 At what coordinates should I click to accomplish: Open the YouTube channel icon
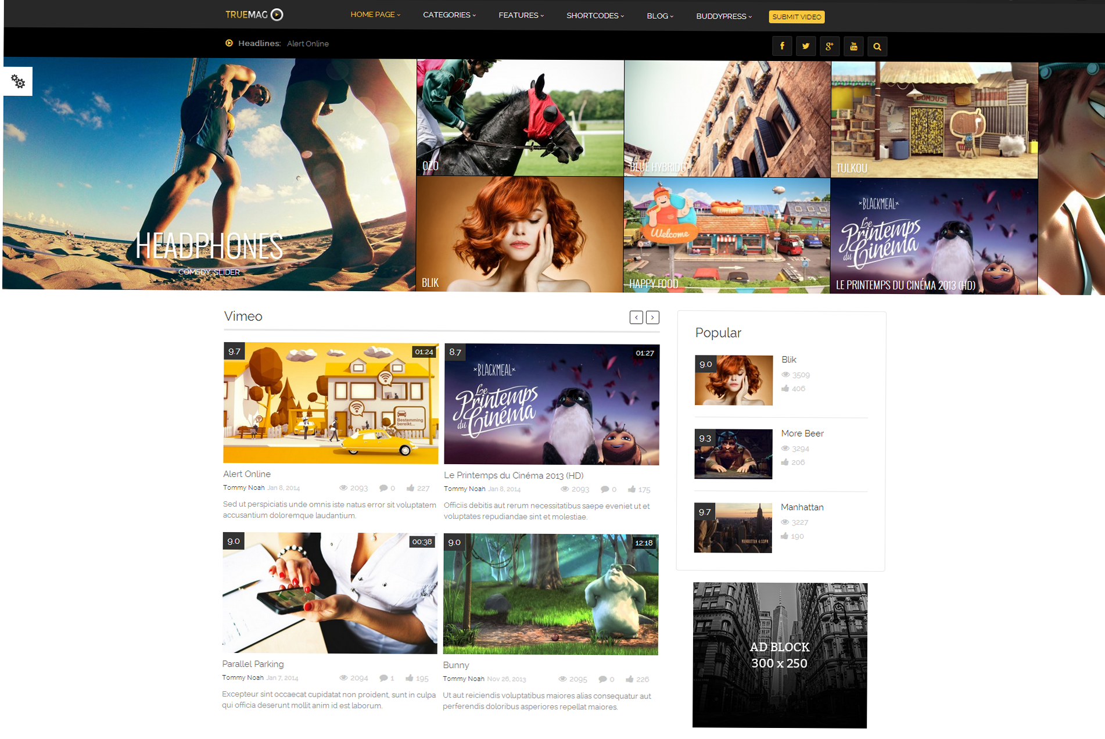[x=853, y=46]
